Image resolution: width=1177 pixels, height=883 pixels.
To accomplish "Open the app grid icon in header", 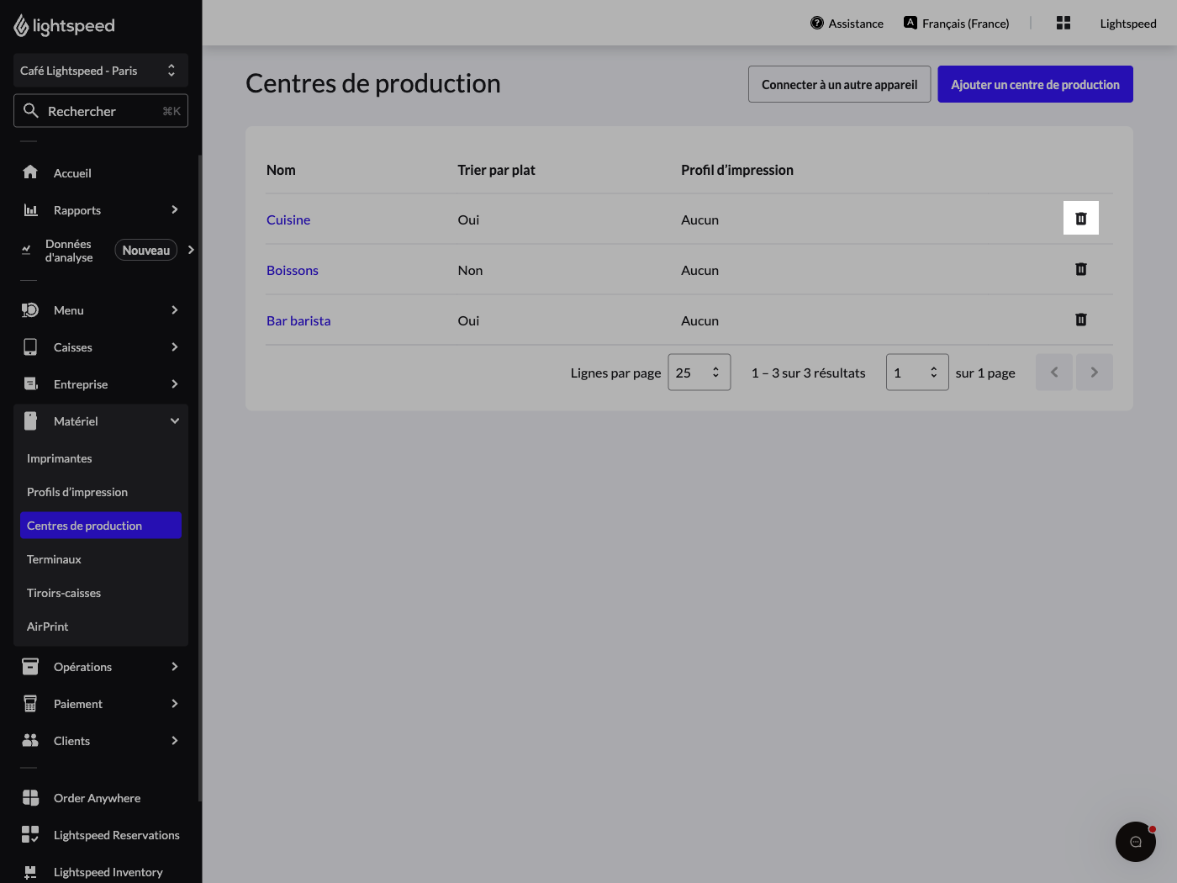I will 1064,23.
